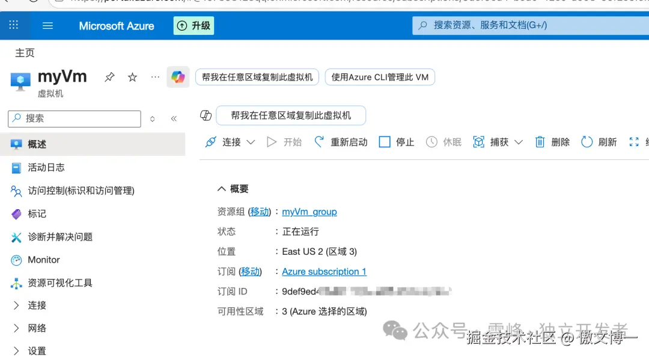Image resolution: width=649 pixels, height=357 pixels.
Task: Select 概述 in the sidebar
Action: (x=93, y=144)
